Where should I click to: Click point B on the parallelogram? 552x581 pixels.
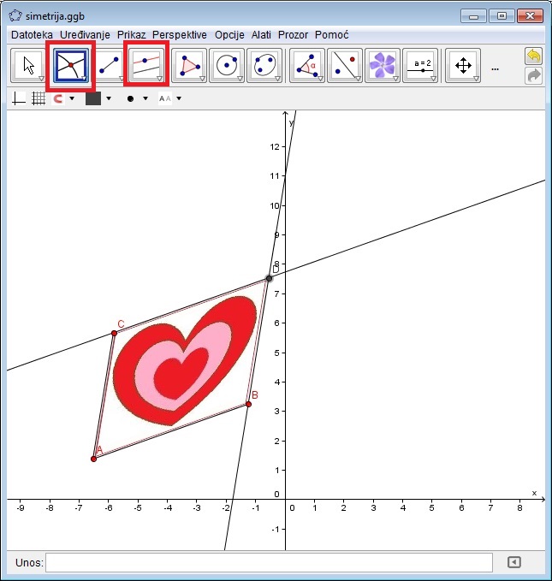coord(249,404)
